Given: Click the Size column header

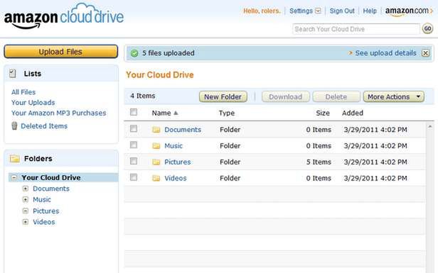Looking at the screenshot, I should (x=323, y=113).
